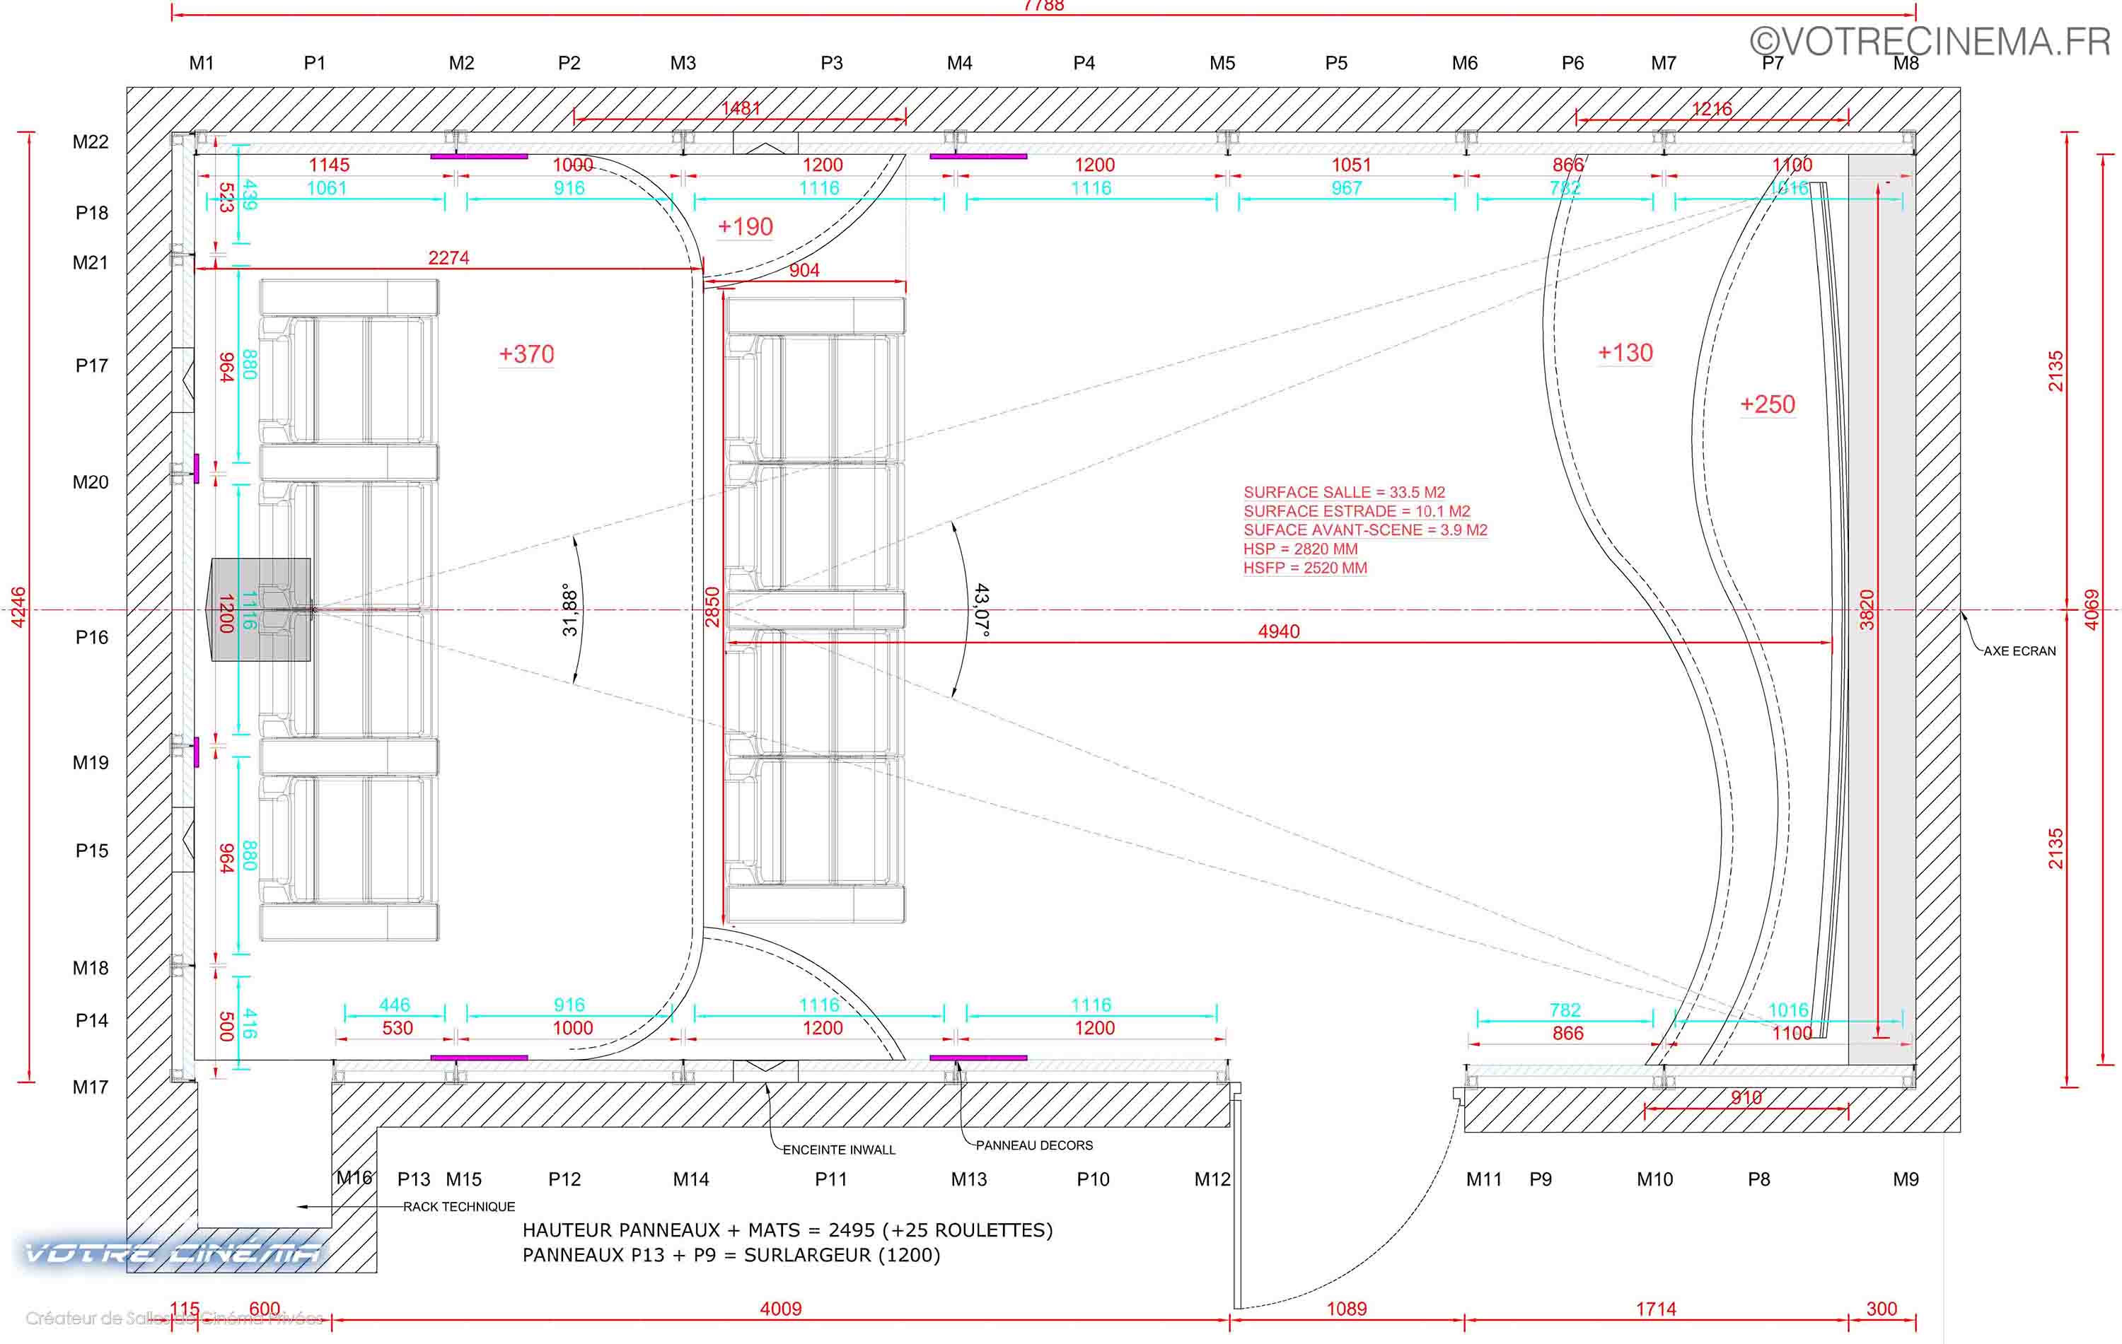Select the "PANNEAU DECORS" callout
Viewport: 2122px width, 1344px height.
pyautogui.click(x=1035, y=1145)
